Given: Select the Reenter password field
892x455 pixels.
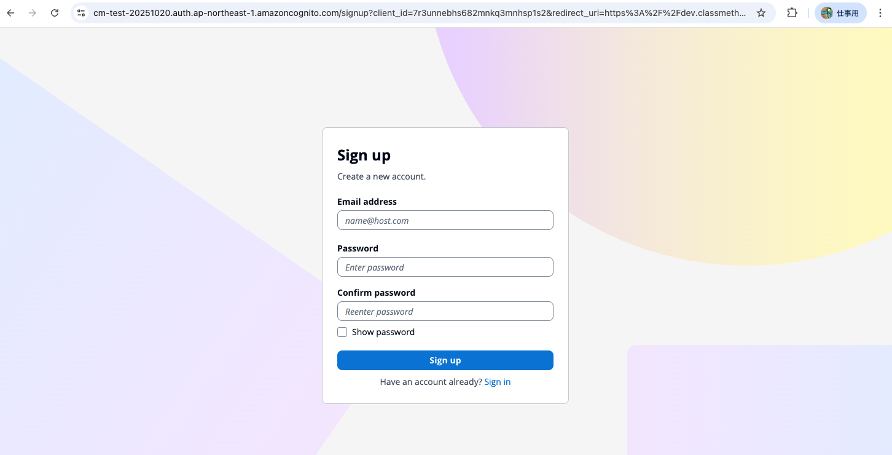Looking at the screenshot, I should (445, 311).
